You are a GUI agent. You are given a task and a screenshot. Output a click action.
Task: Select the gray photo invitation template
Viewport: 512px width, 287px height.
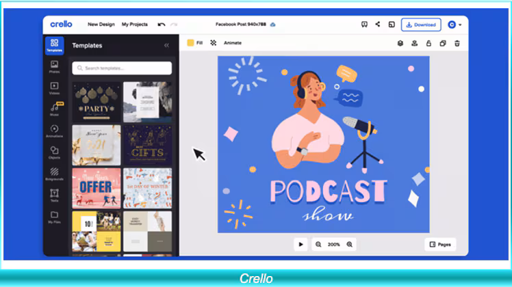(148, 102)
